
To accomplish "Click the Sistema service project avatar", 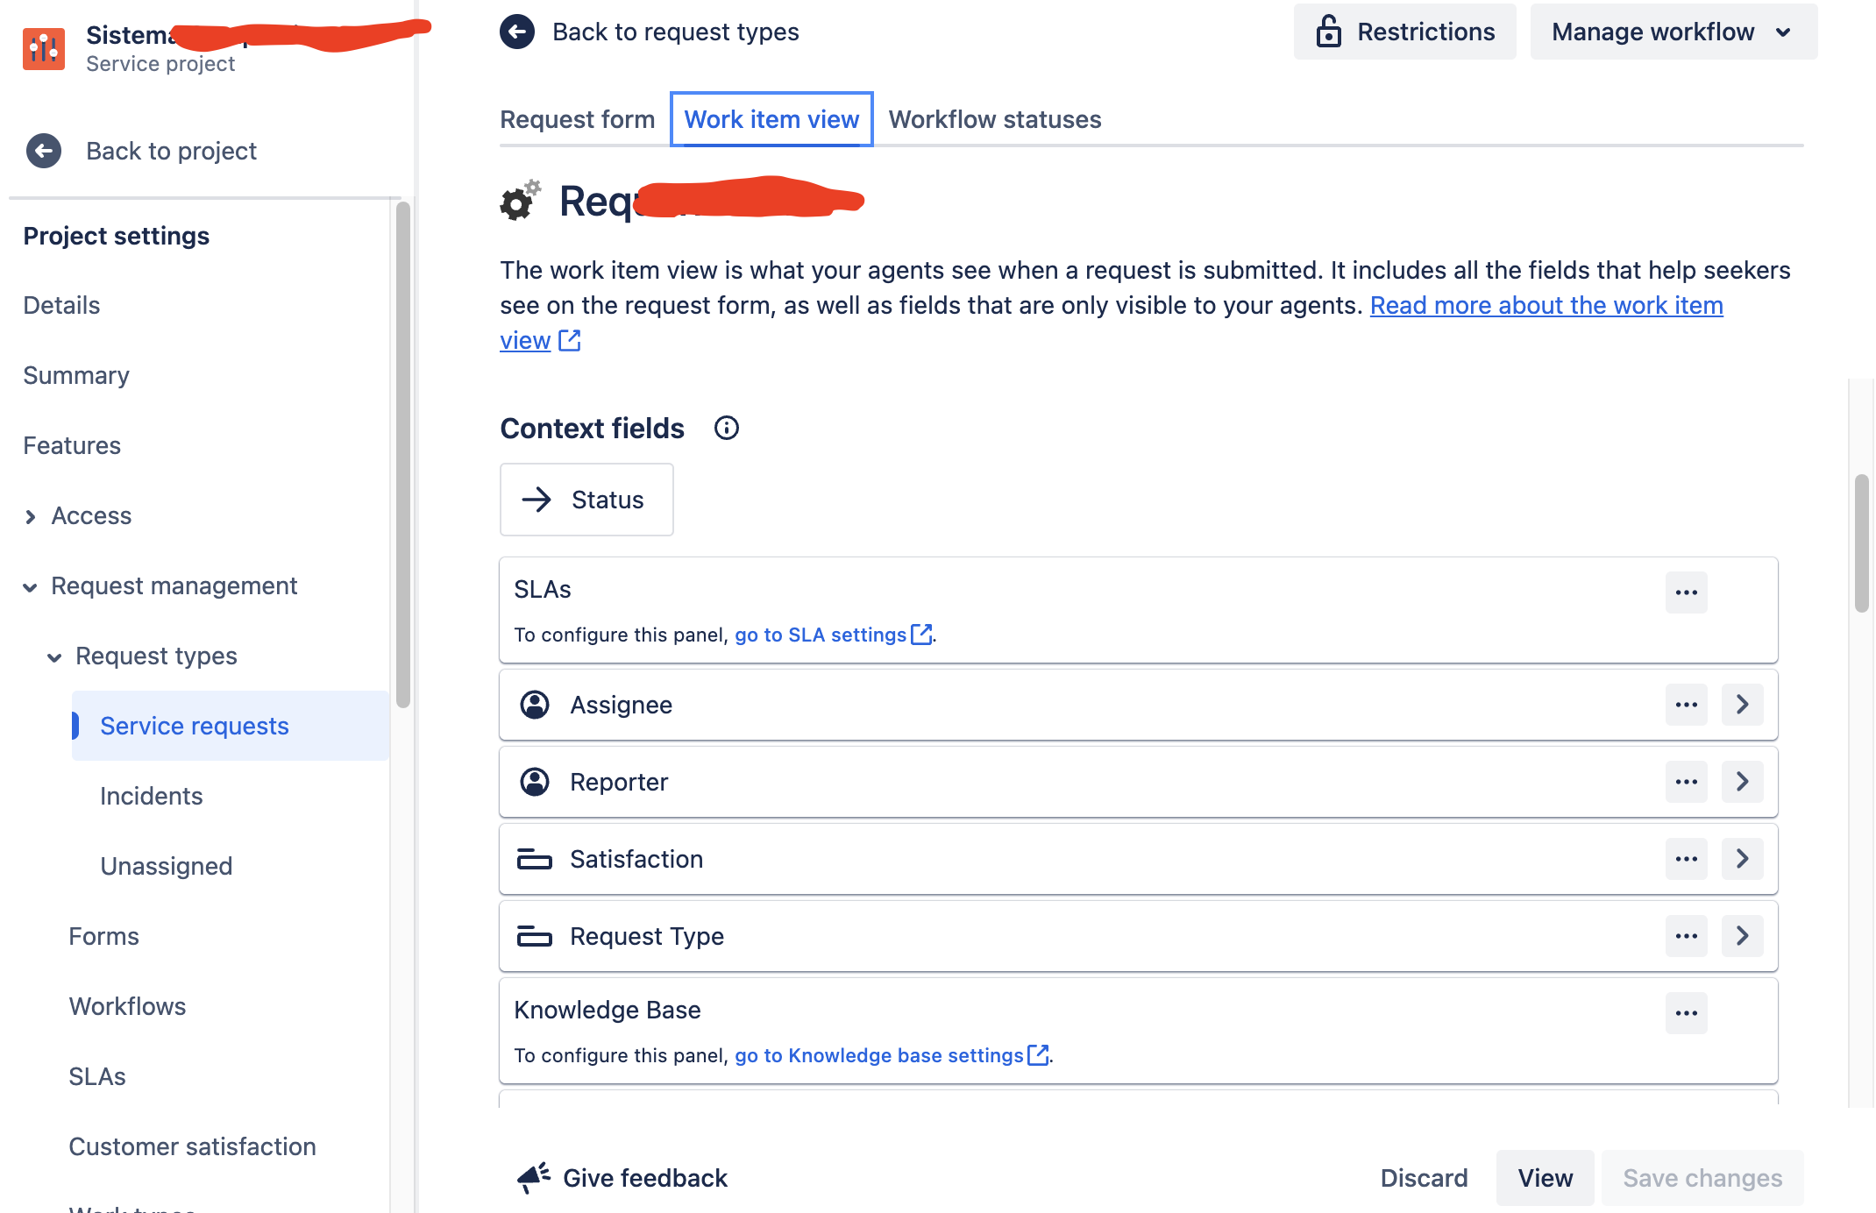I will coord(44,48).
